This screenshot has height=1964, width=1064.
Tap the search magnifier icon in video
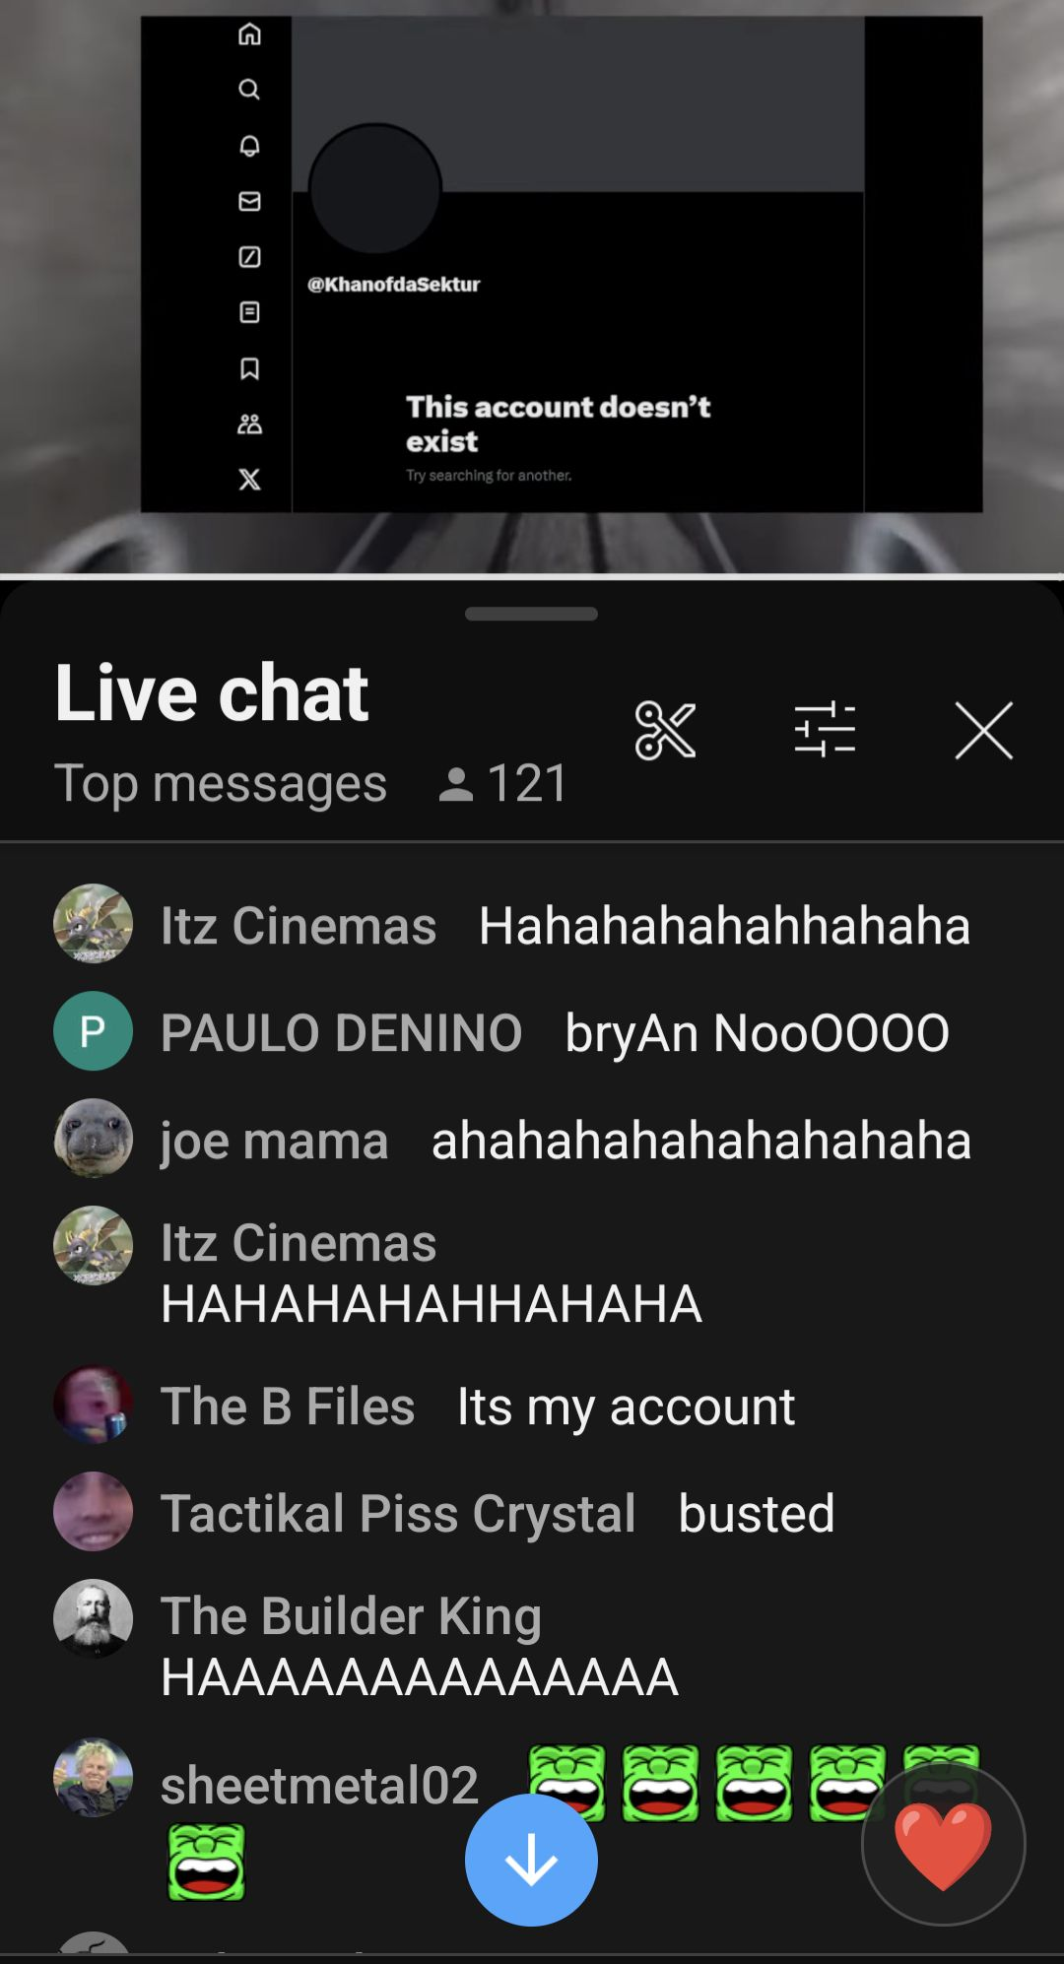coord(250,90)
